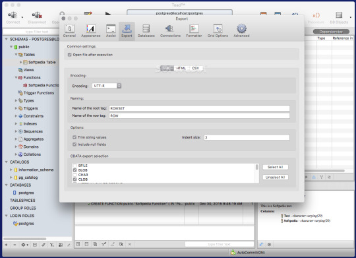The image size is (356, 258).
Task: Click the minus icon below schema tree
Action: [15, 245]
